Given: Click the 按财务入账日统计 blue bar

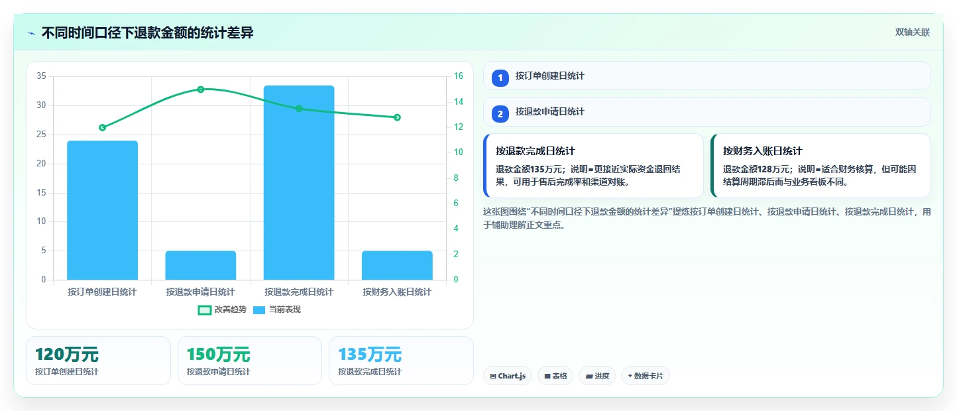Looking at the screenshot, I should [x=397, y=265].
